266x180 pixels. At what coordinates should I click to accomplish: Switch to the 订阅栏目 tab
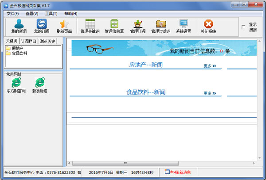pos(29,41)
